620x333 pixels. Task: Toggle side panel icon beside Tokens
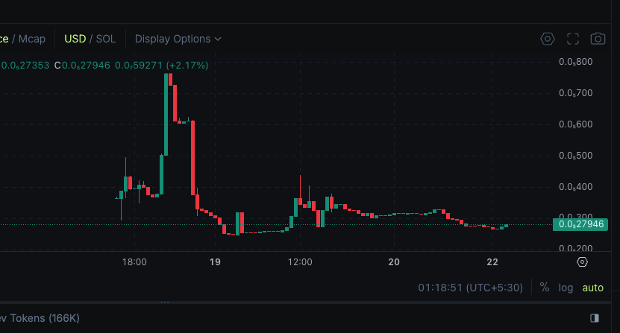pyautogui.click(x=595, y=318)
